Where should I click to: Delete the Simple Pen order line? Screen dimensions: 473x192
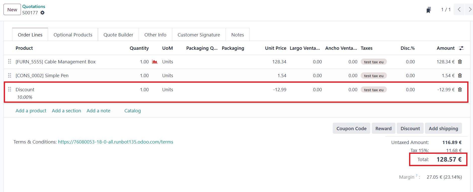tap(460, 76)
